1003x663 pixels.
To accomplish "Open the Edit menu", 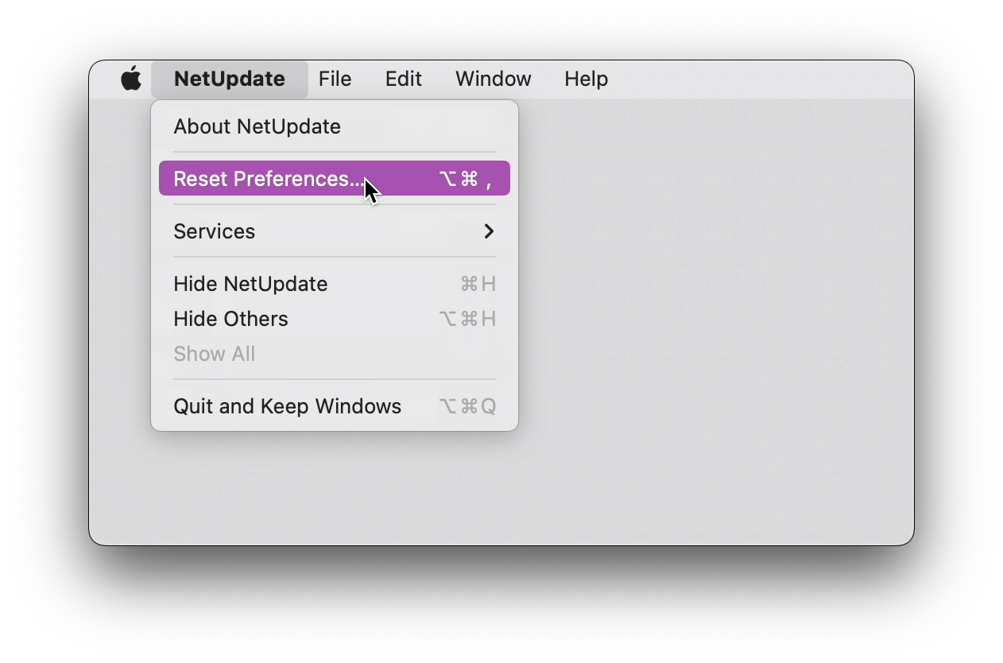I will point(403,79).
